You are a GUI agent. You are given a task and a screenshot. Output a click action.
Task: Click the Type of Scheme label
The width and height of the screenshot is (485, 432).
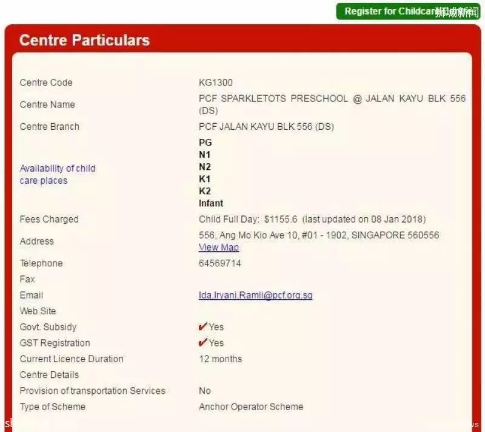(53, 407)
